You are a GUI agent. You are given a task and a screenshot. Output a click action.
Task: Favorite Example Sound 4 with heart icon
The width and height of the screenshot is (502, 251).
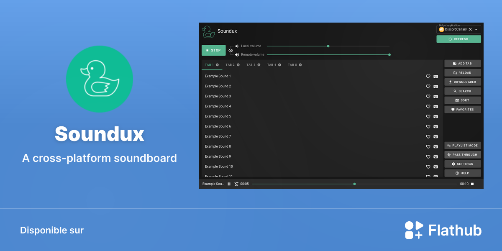[x=428, y=107]
